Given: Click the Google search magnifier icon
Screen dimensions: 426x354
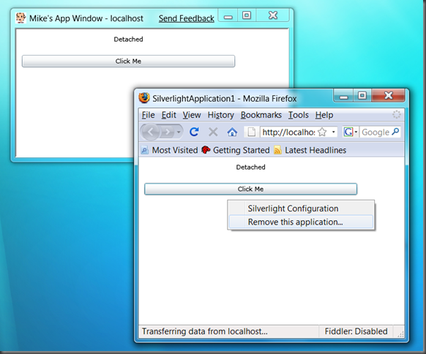Looking at the screenshot, I should (x=395, y=132).
